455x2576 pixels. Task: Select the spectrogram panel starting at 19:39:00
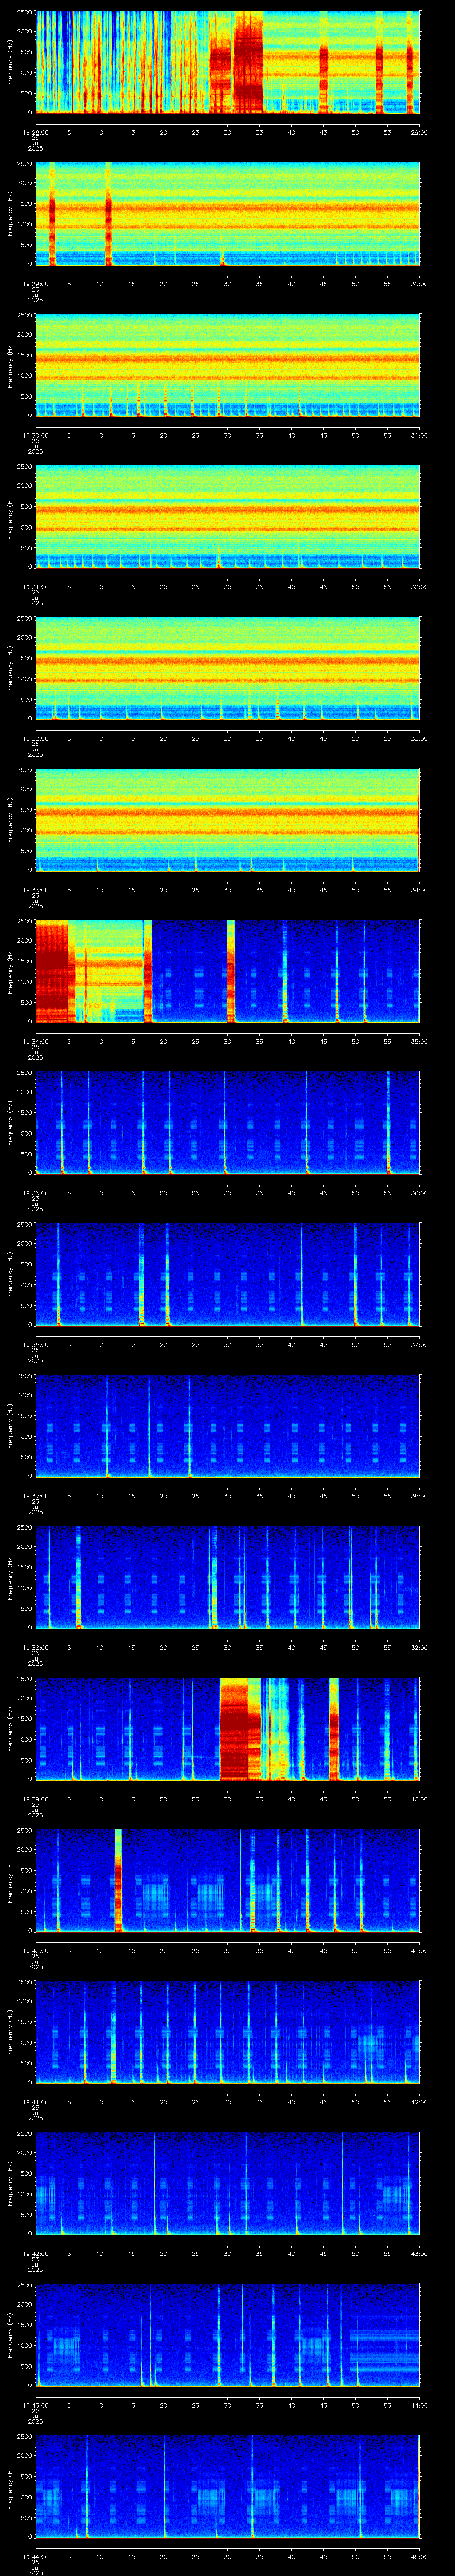pos(227,1728)
